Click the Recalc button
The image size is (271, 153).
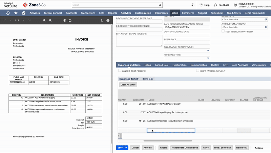click(x=163, y=148)
